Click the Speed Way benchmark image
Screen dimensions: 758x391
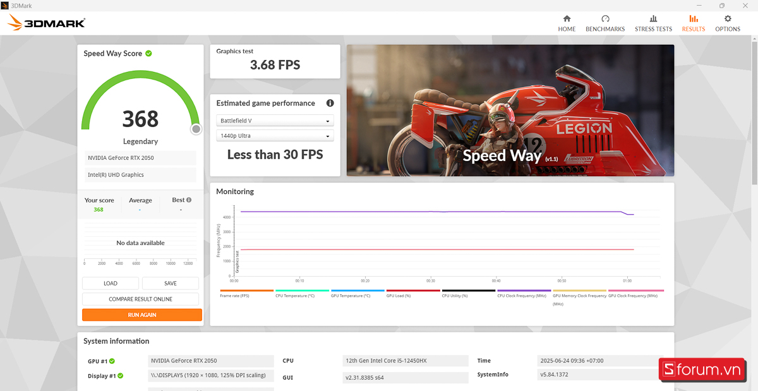510,110
